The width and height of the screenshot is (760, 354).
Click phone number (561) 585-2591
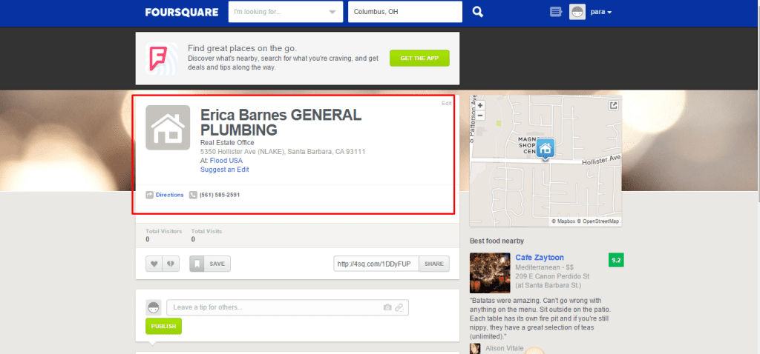point(220,195)
